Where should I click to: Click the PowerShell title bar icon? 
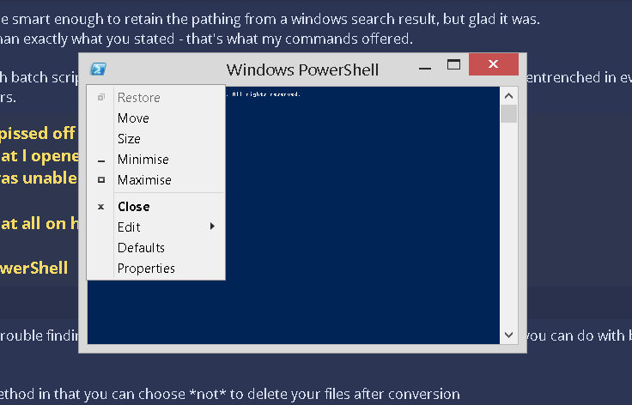(x=99, y=69)
